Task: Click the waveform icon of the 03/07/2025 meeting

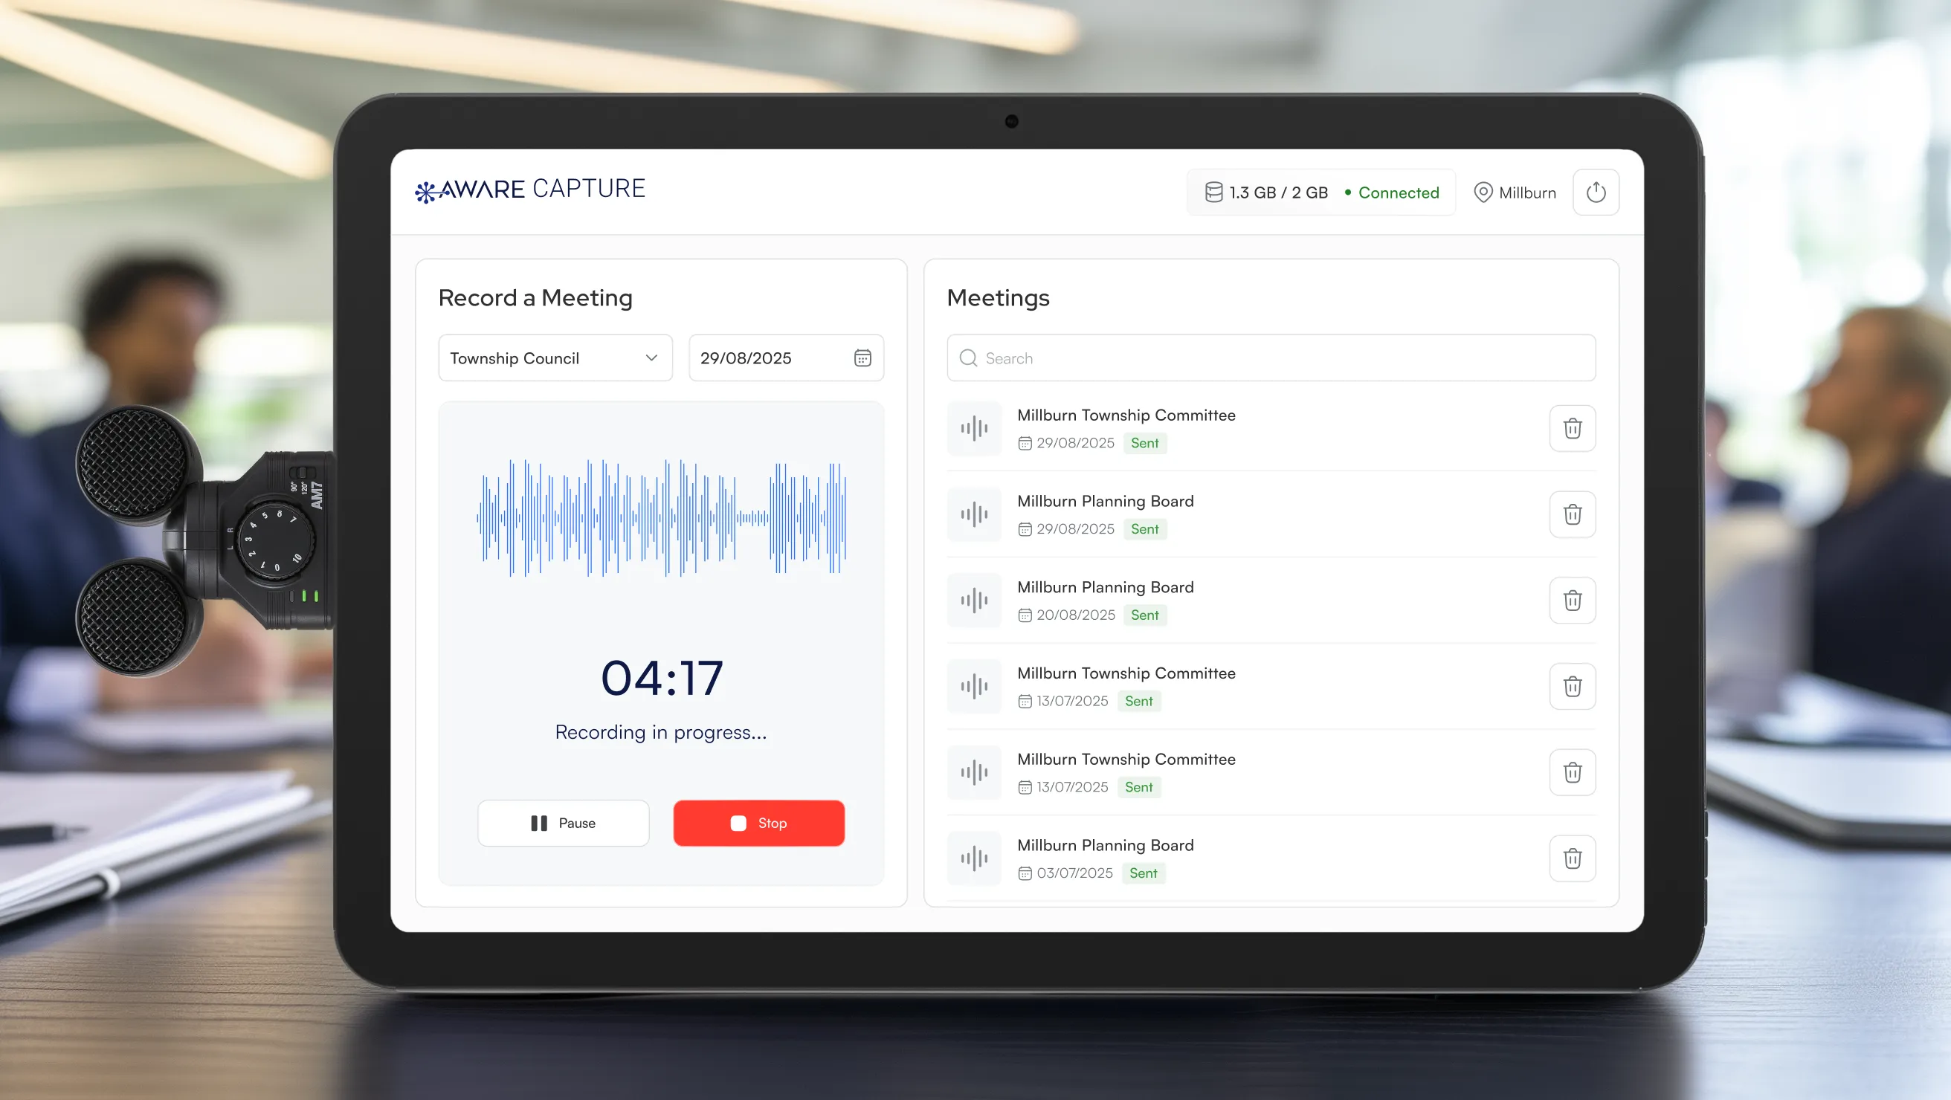Action: coord(974,858)
